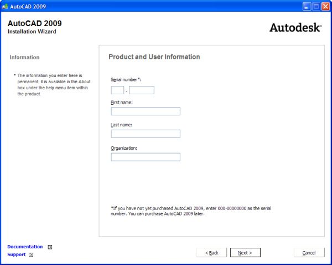Screen dimensions: 332x265
Task: Click the 'Serial number*:' label
Action: click(126, 80)
